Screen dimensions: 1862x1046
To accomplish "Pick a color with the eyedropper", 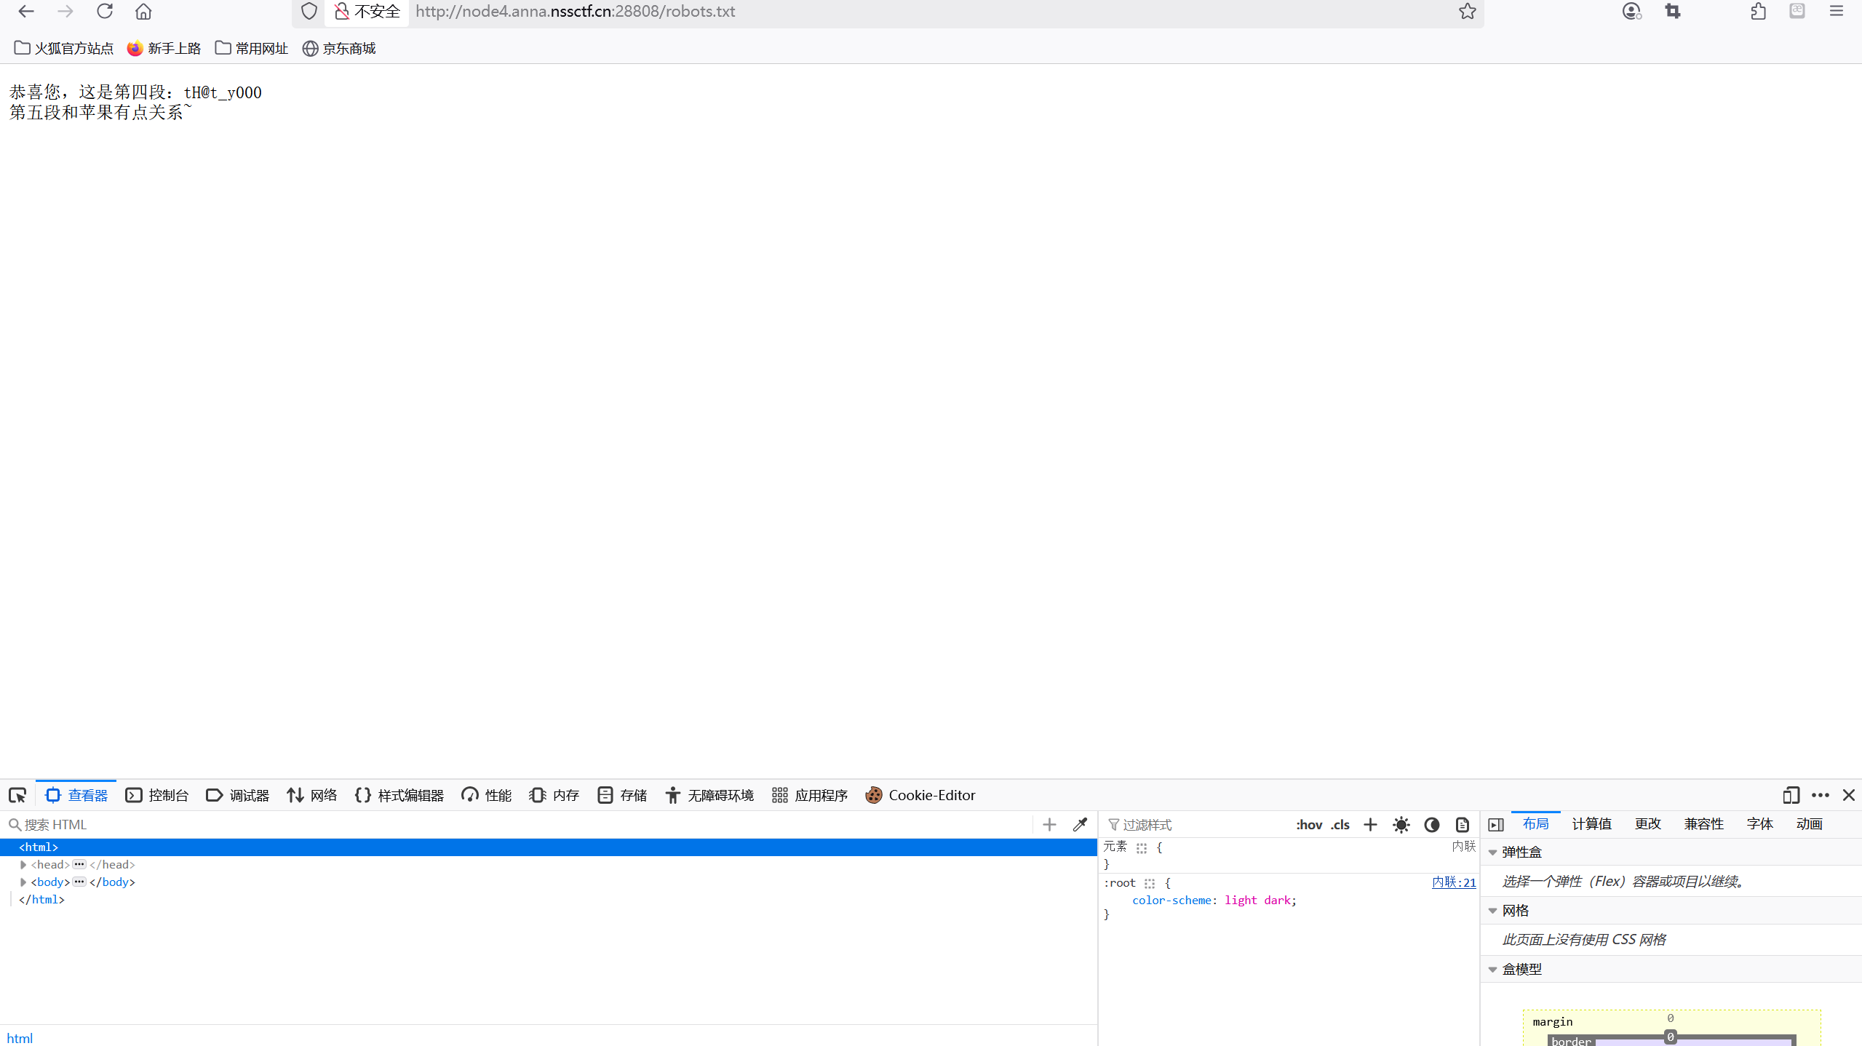I will [1080, 824].
